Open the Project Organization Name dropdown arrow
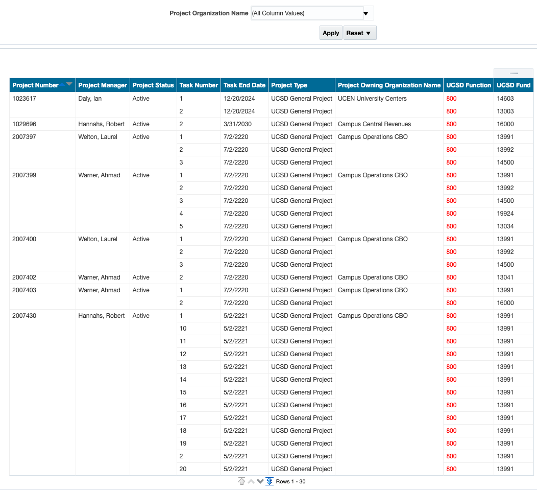537x490 pixels. 366,13
